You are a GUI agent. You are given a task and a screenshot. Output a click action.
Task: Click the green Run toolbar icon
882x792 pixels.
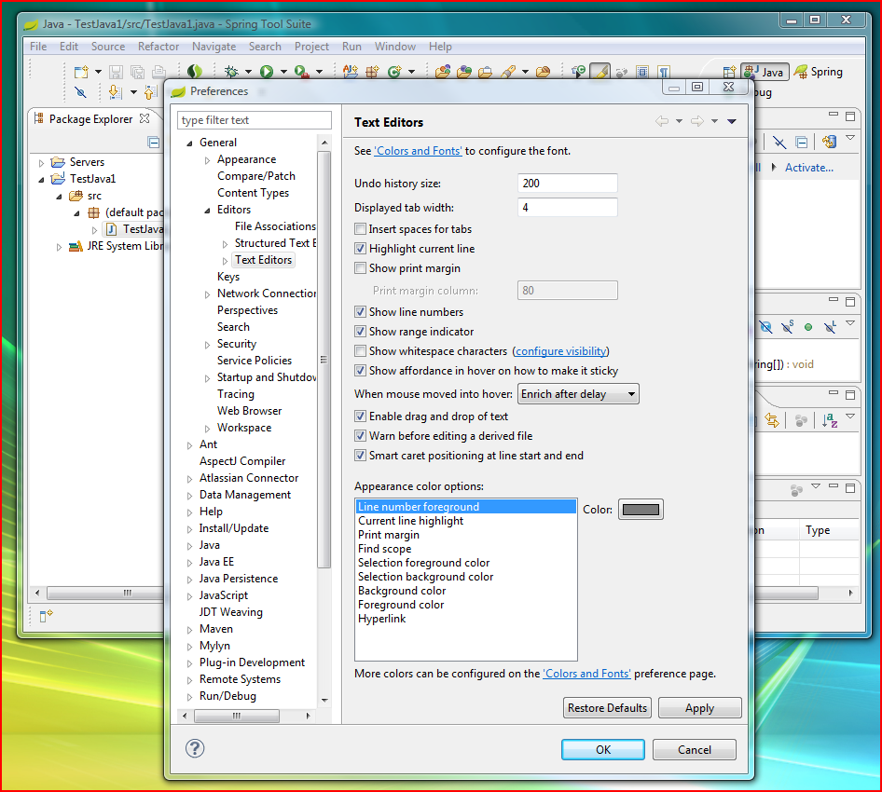[267, 72]
